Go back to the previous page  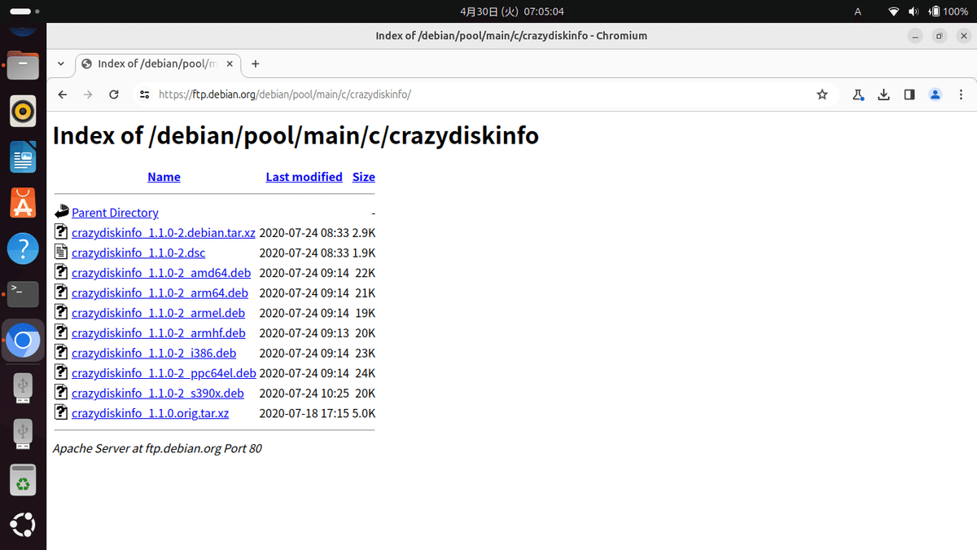pyautogui.click(x=62, y=95)
